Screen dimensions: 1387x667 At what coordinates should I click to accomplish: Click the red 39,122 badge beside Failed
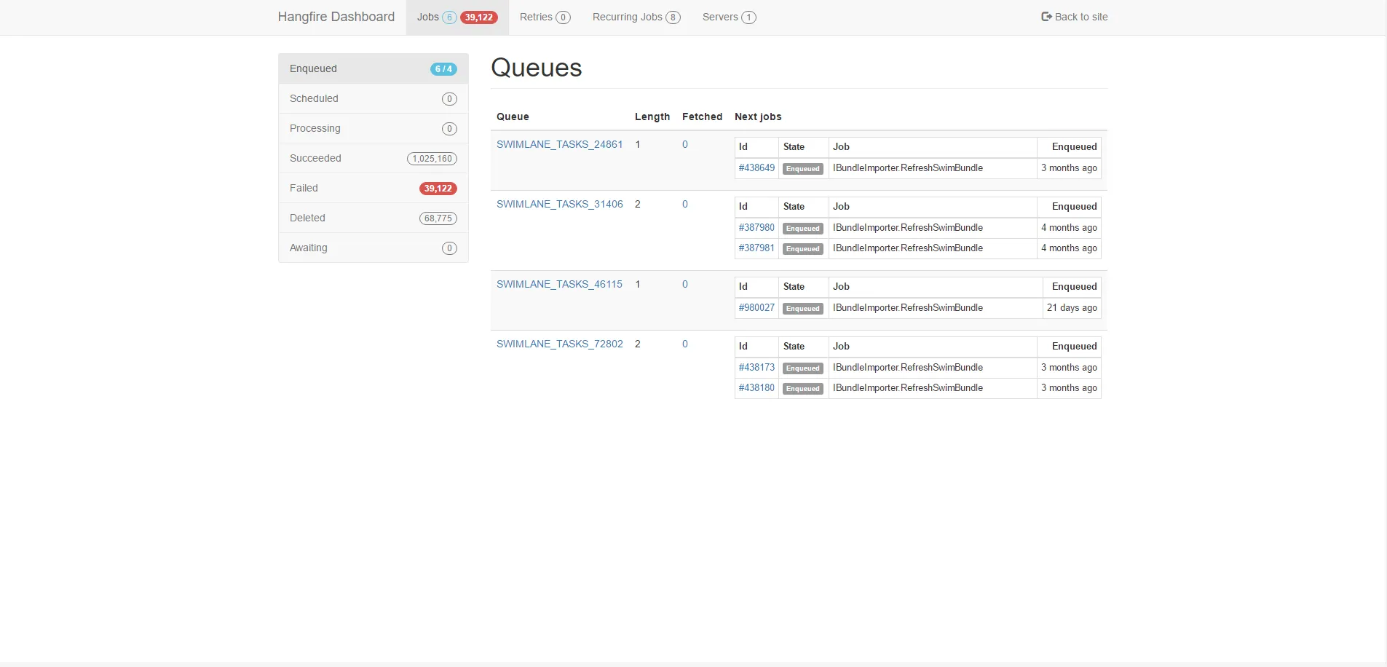pos(438,189)
